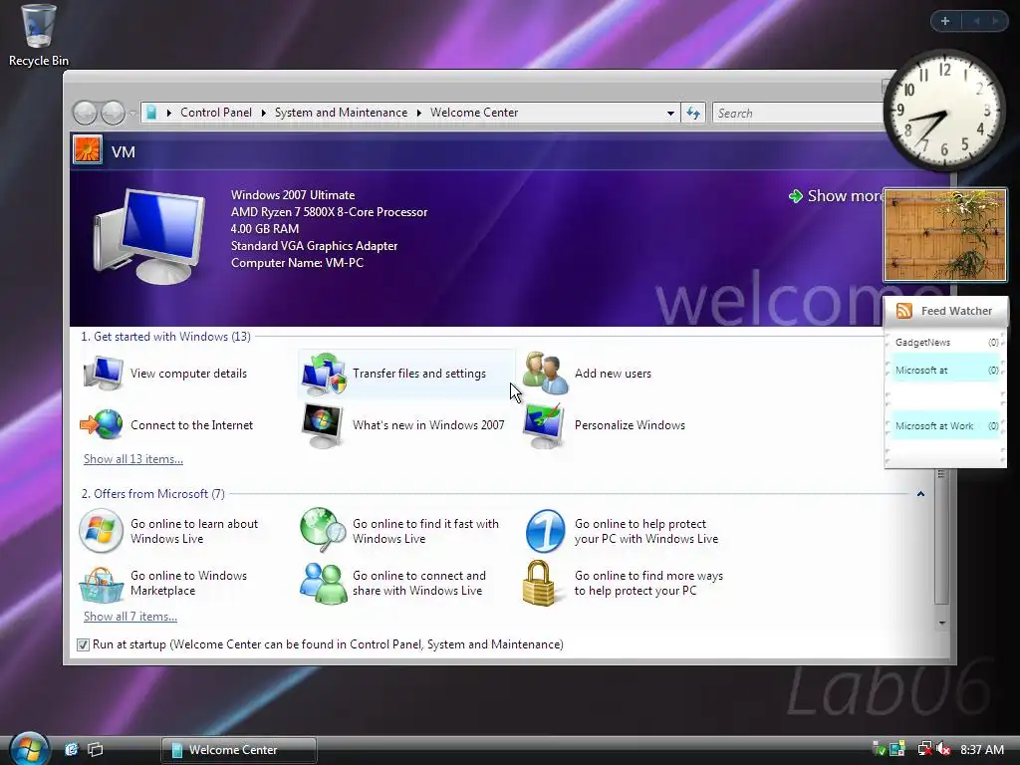Click the Transfer files and settings icon
The height and width of the screenshot is (765, 1020).
click(324, 374)
